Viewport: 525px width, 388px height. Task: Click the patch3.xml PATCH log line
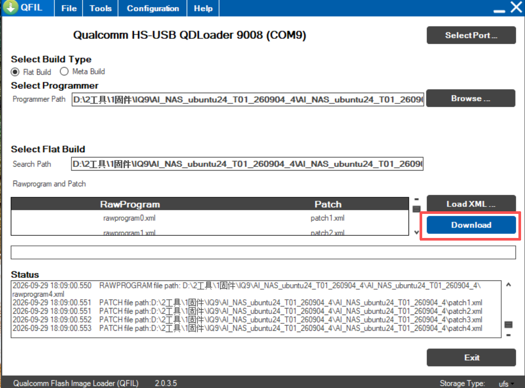pos(247,320)
